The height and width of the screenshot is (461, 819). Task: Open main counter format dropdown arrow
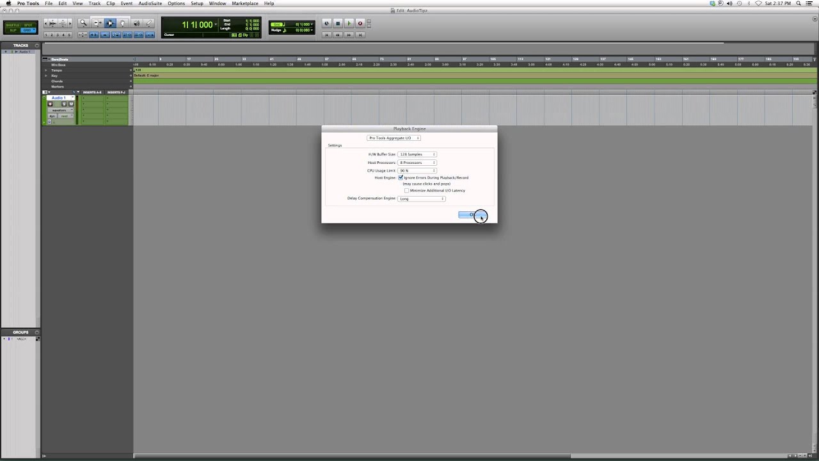(x=216, y=24)
